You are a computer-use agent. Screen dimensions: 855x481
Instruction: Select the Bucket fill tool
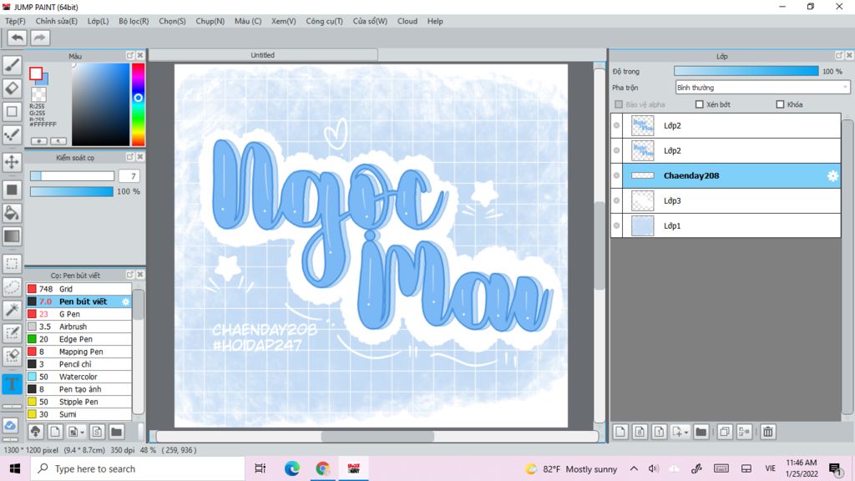12,213
